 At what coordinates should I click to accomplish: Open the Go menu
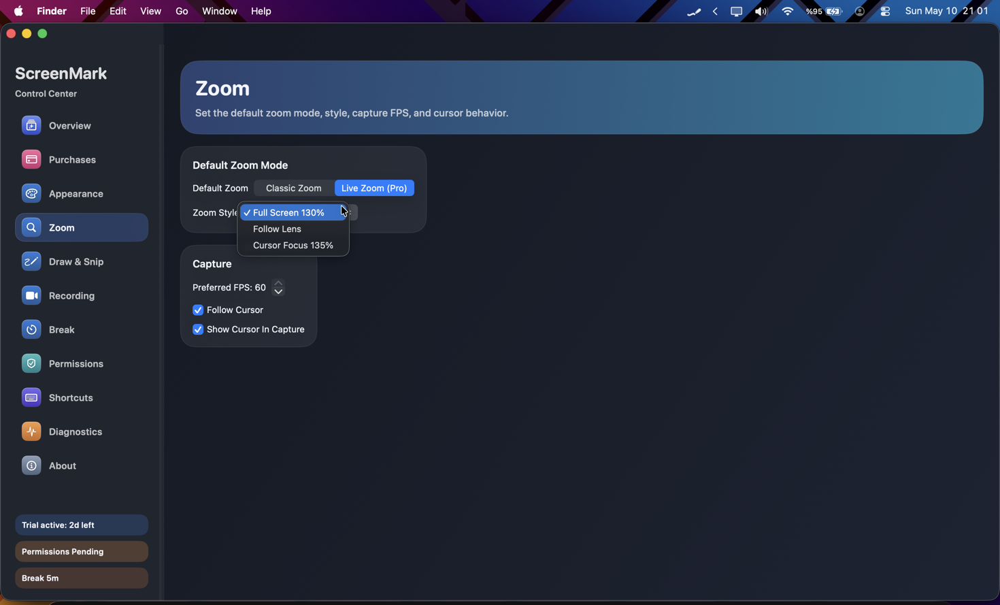[182, 11]
